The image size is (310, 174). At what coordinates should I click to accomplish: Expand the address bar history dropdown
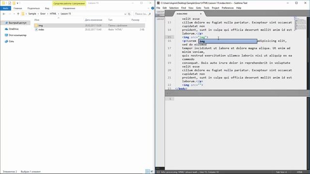pyautogui.click(x=125, y=14)
